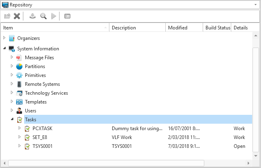
Task: Collapse the System Information node
Action: [x=4, y=48]
